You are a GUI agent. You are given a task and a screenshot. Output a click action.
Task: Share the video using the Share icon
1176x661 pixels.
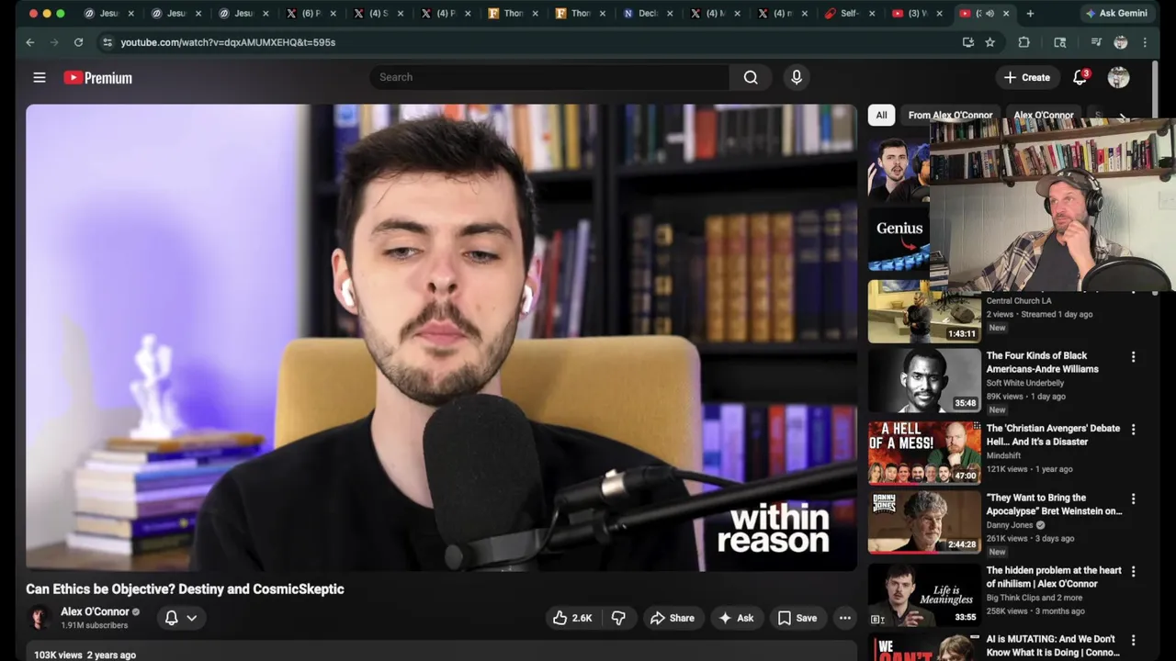click(x=672, y=618)
